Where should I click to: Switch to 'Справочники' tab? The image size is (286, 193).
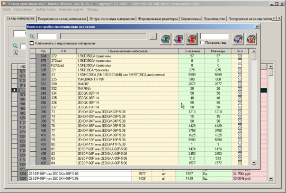(191, 19)
